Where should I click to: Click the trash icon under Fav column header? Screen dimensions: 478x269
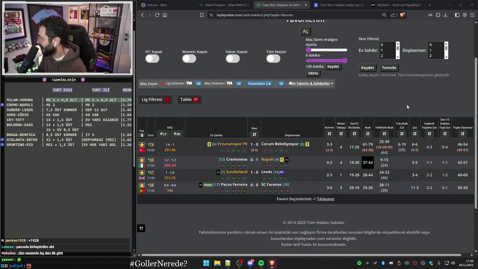pos(142,135)
